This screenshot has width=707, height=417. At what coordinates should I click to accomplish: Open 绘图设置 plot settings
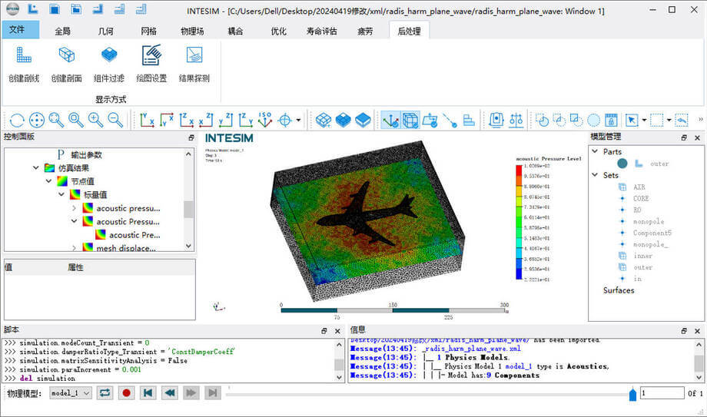tap(151, 57)
